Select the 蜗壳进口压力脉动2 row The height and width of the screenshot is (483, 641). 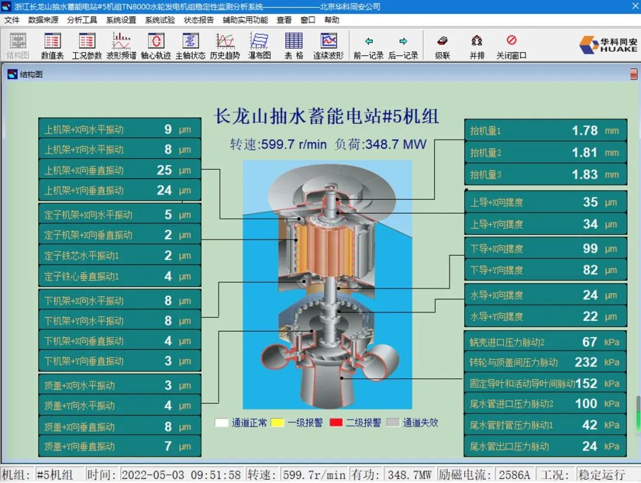545,342
